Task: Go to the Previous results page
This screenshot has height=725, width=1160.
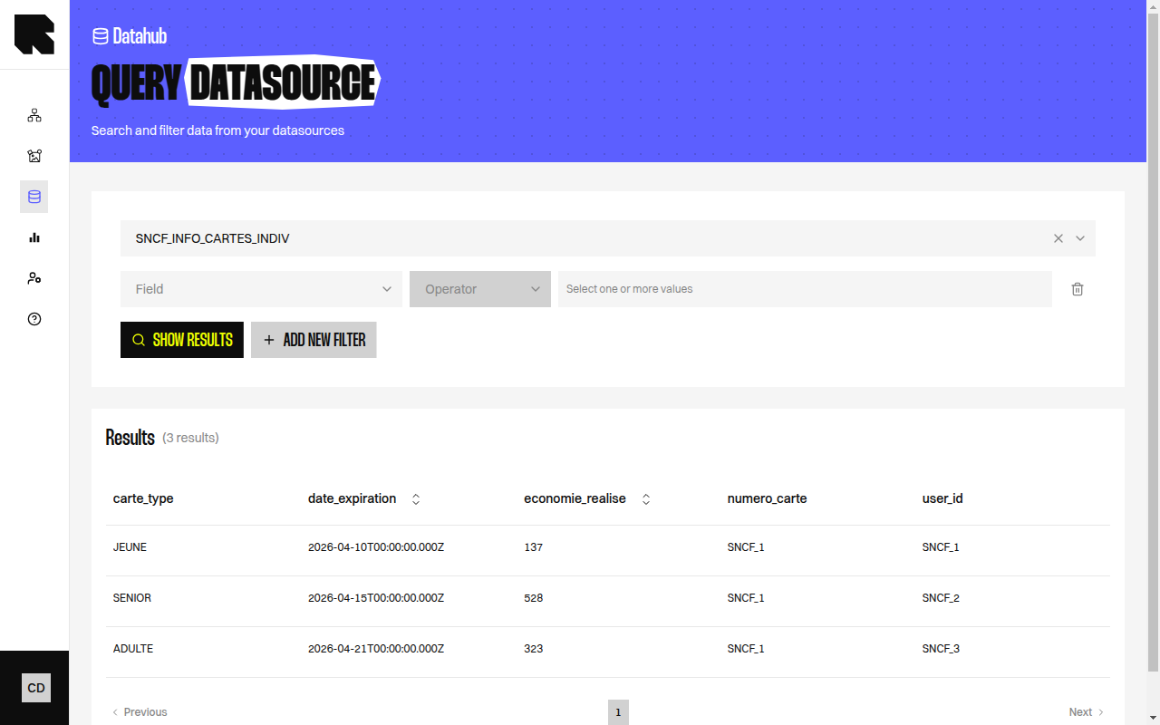Action: (x=140, y=712)
